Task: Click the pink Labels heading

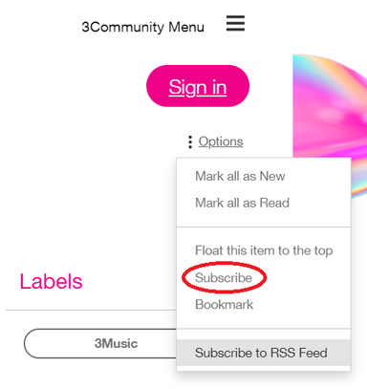Action: [51, 281]
